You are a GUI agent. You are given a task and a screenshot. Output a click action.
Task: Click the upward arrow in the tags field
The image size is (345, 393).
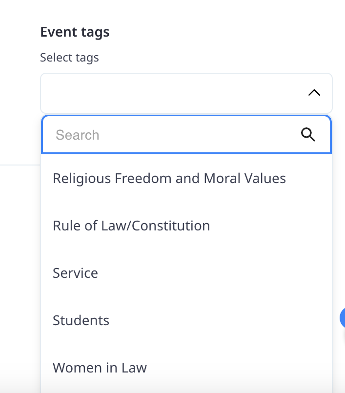314,93
